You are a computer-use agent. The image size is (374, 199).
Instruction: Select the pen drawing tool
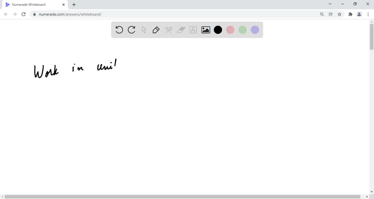(156, 30)
